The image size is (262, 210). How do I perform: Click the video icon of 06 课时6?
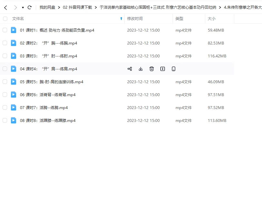pos(14,95)
